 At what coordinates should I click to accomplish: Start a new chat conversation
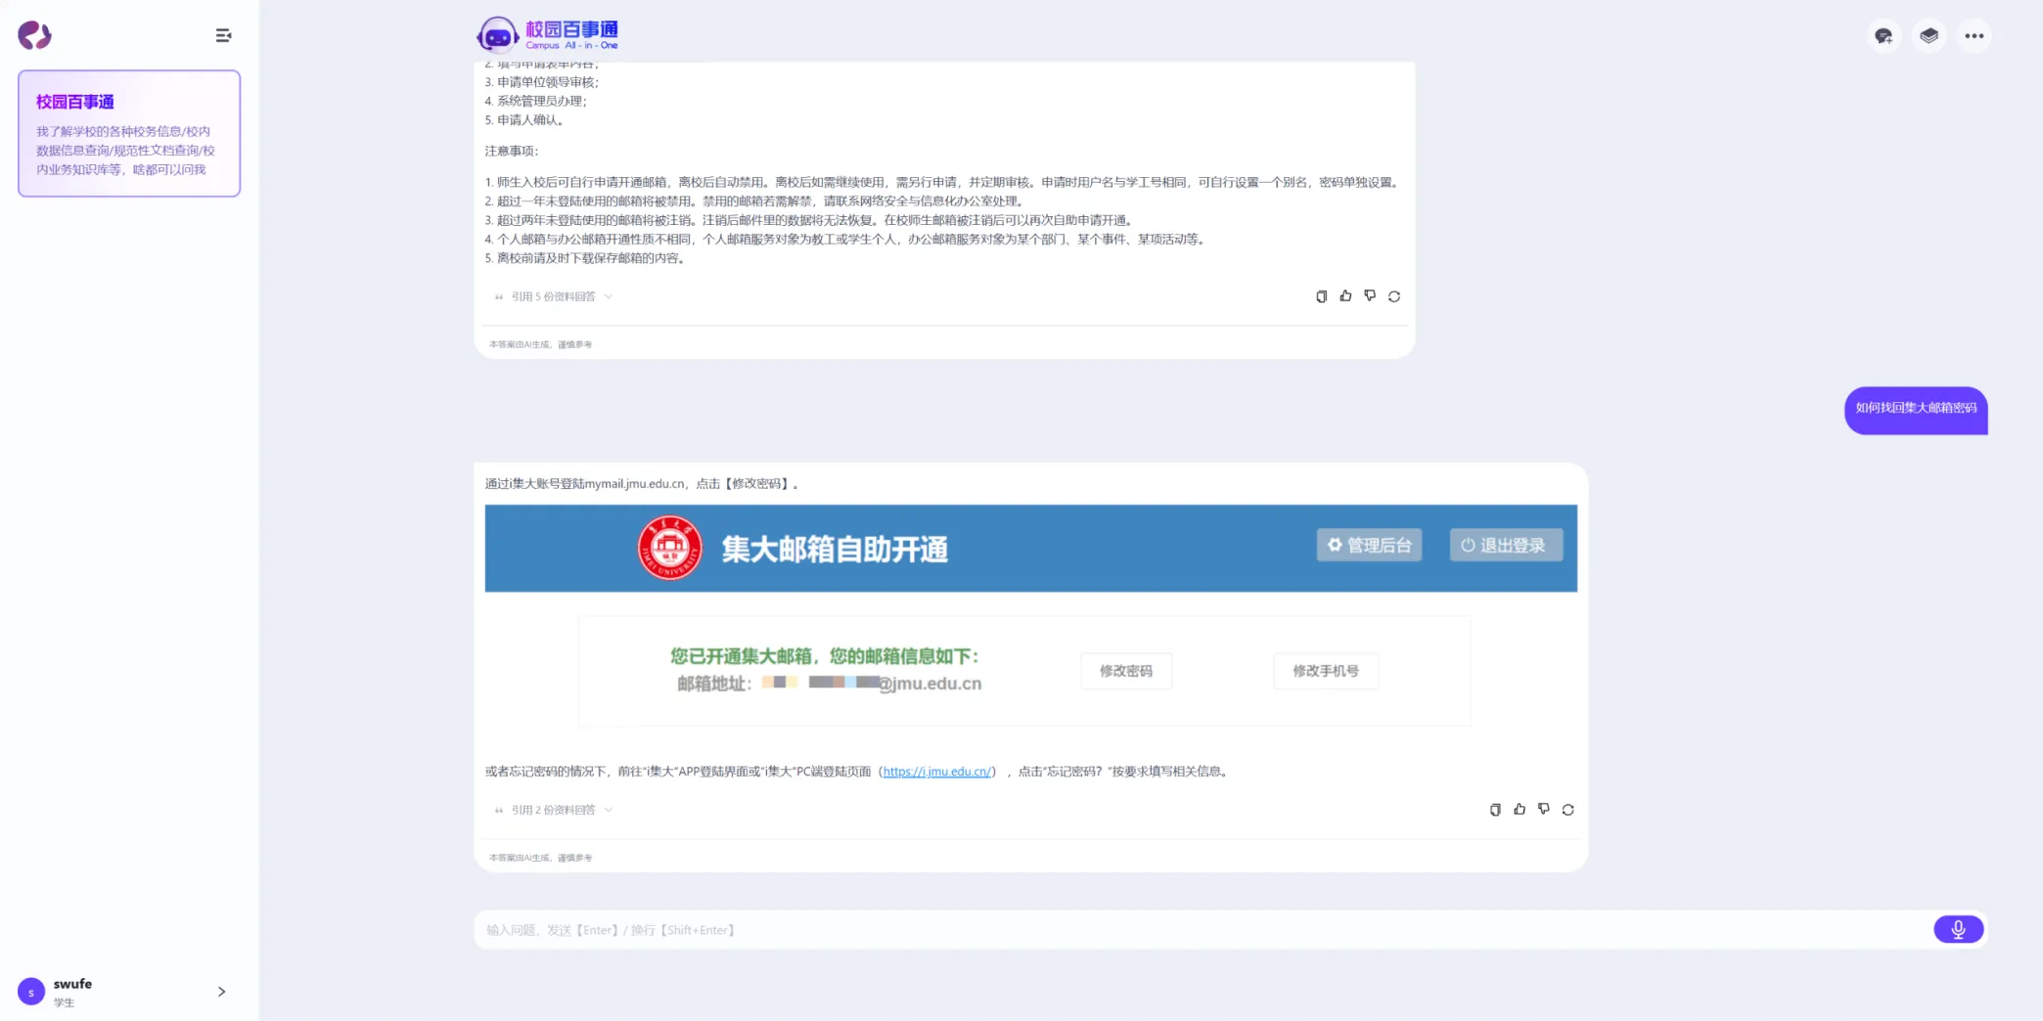pyautogui.click(x=1884, y=36)
